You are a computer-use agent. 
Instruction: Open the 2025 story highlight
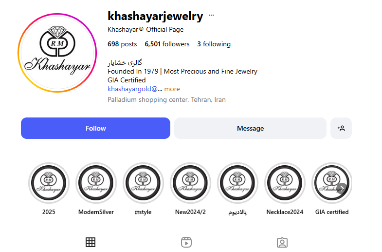(x=49, y=183)
